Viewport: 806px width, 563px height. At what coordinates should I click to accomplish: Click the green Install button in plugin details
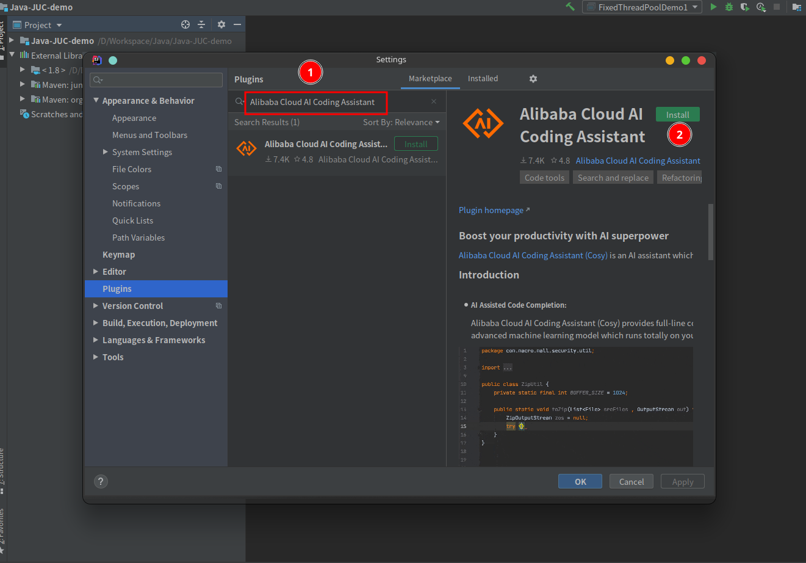[x=677, y=114]
